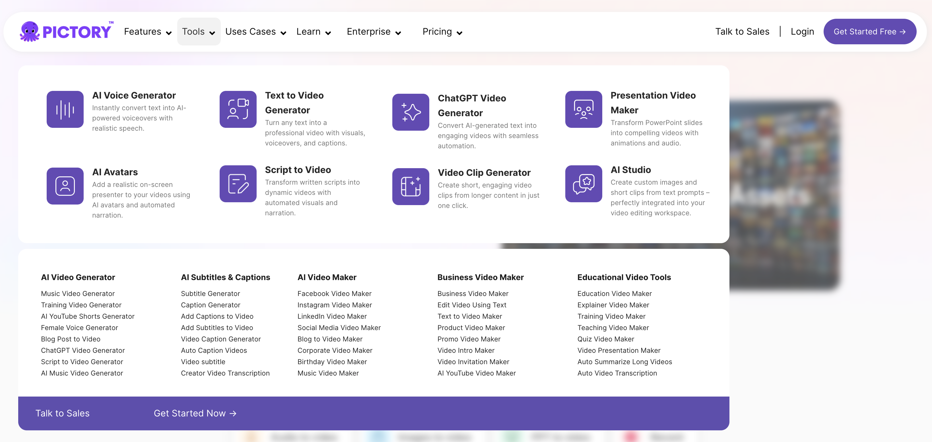Select the Quiz Video Maker link
Image resolution: width=932 pixels, height=442 pixels.
(x=605, y=339)
